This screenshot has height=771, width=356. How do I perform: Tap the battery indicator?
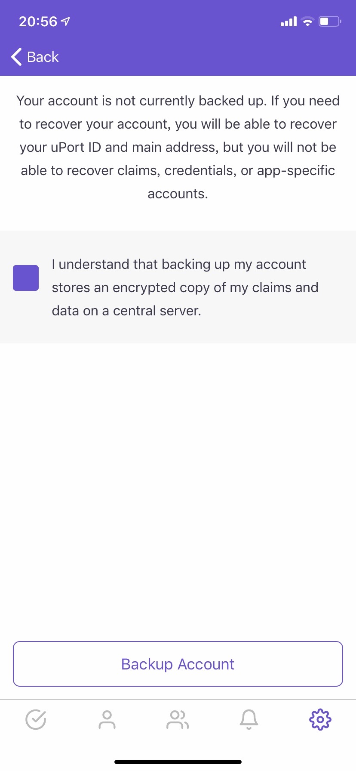[329, 21]
